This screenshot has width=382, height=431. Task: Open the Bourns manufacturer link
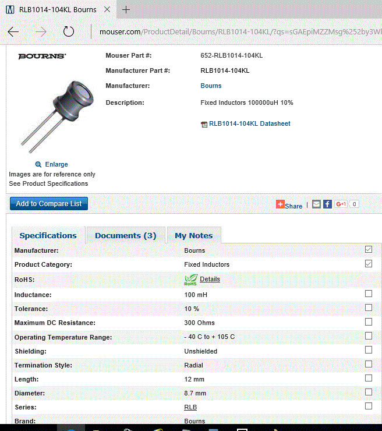[x=211, y=86]
